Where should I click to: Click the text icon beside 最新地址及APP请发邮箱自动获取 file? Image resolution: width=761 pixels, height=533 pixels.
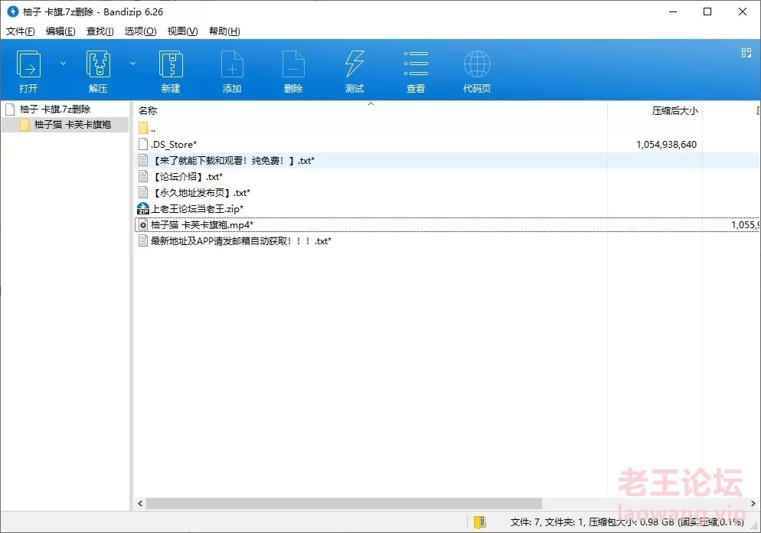[143, 240]
